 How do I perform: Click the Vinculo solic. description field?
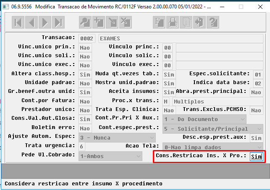[220, 57]
